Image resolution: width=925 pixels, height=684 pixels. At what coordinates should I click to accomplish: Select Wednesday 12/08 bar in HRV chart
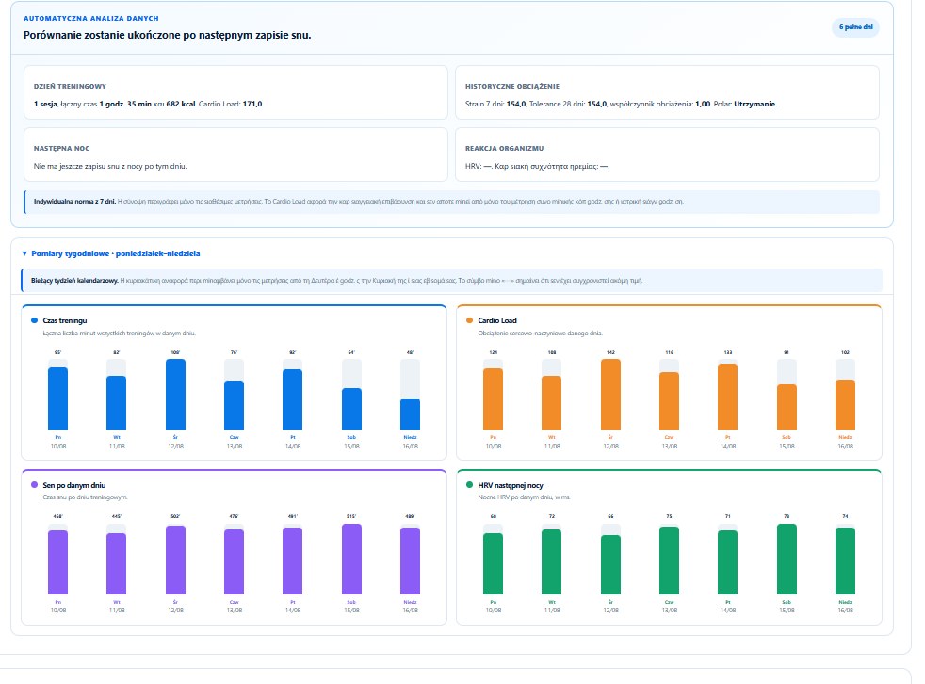[x=610, y=564]
